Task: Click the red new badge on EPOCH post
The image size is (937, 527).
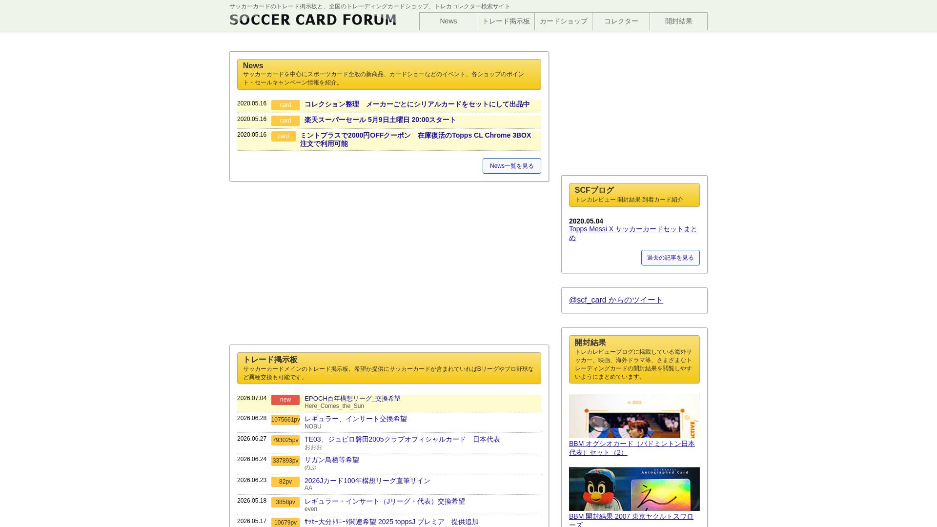Action: (285, 400)
